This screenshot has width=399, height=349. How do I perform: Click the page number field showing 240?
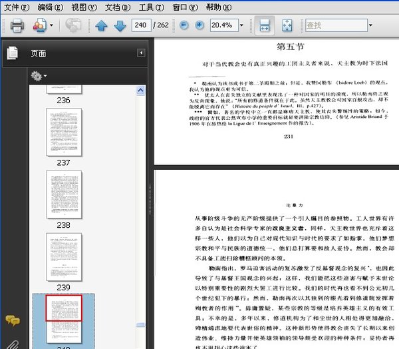(x=141, y=25)
